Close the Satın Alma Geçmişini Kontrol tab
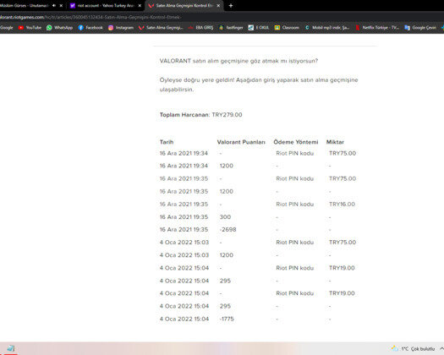The image size is (444, 355). [x=218, y=5]
